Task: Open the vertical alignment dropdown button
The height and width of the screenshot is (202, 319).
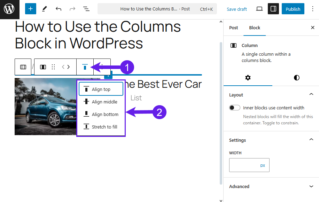Action: 85,67
